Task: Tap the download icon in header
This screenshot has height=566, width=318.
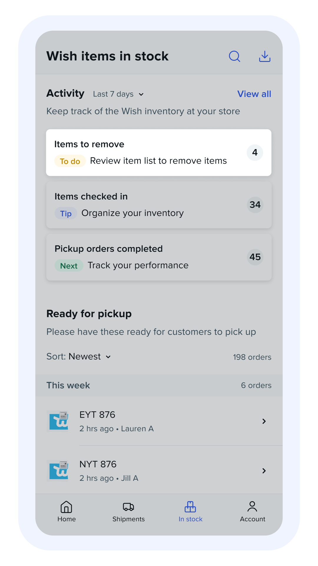Action: pos(265,56)
